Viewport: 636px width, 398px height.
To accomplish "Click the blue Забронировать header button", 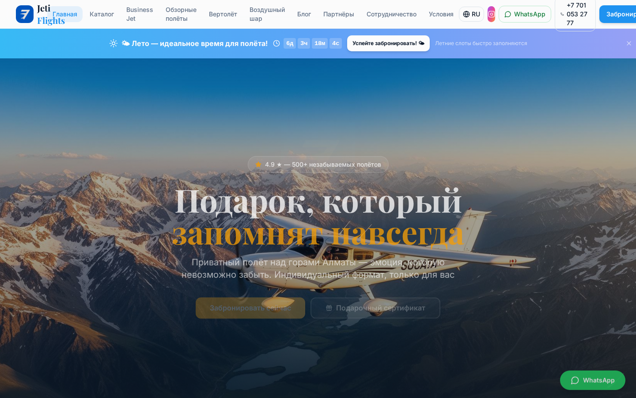I will click(x=617, y=14).
